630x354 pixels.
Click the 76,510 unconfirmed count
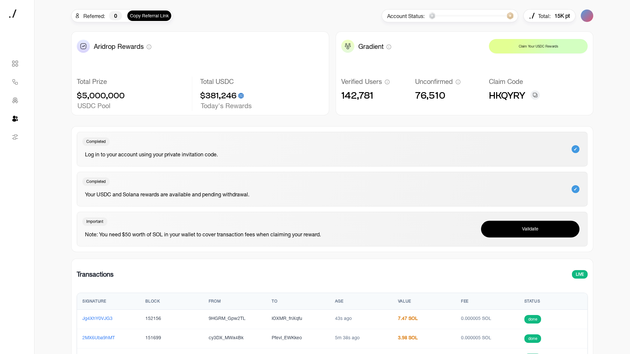point(430,96)
